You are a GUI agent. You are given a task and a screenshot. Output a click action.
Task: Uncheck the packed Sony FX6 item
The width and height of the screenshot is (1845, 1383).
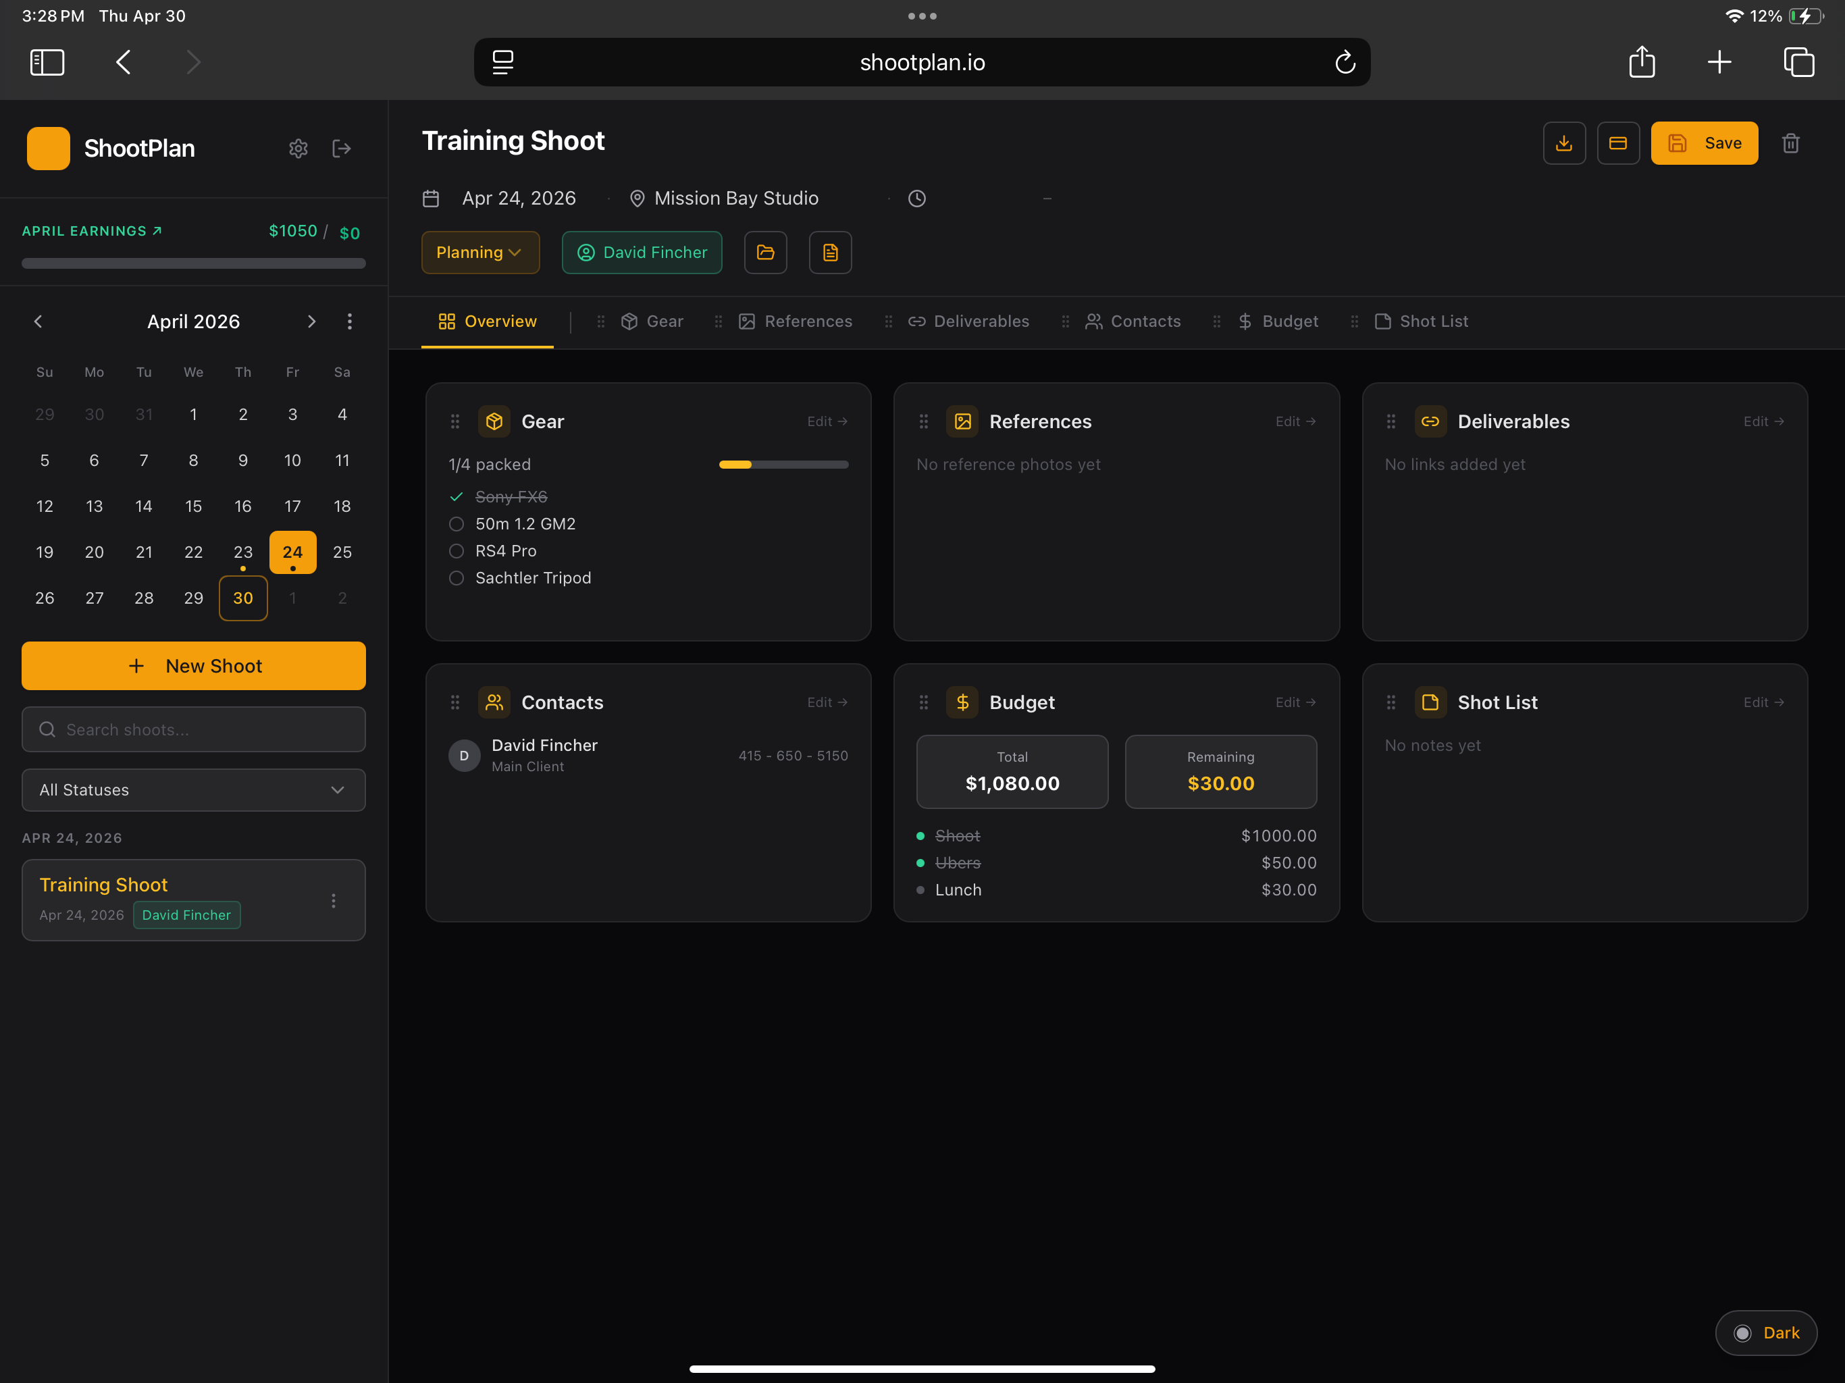[x=457, y=497]
